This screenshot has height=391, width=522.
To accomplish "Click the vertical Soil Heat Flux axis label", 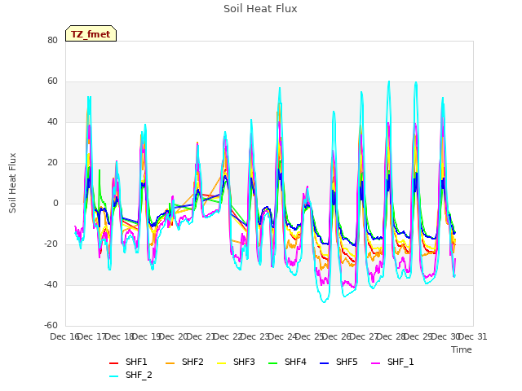I will pos(12,183).
